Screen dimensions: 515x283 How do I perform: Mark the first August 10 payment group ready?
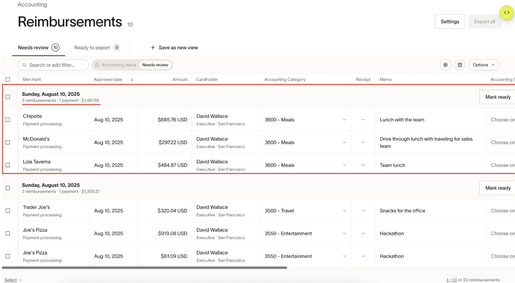pos(498,97)
